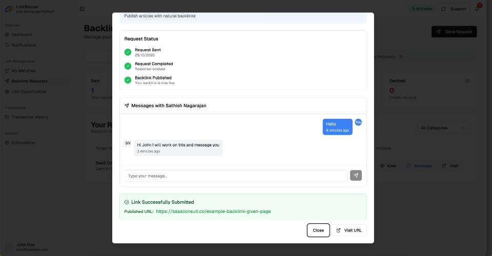Click the Messages with Sathish Nagarajan header icon
Viewport: 492px width, 256px height.
coord(127,105)
